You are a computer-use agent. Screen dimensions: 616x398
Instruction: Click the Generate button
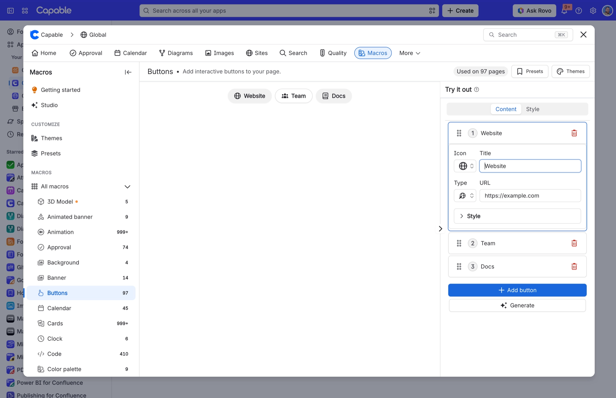pos(517,306)
